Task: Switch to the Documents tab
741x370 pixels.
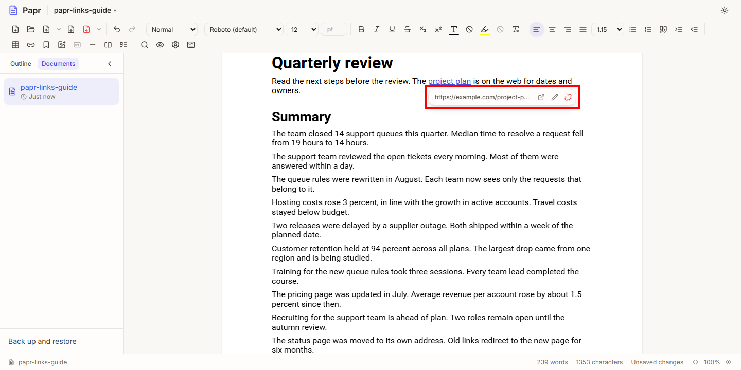Action: click(x=59, y=64)
